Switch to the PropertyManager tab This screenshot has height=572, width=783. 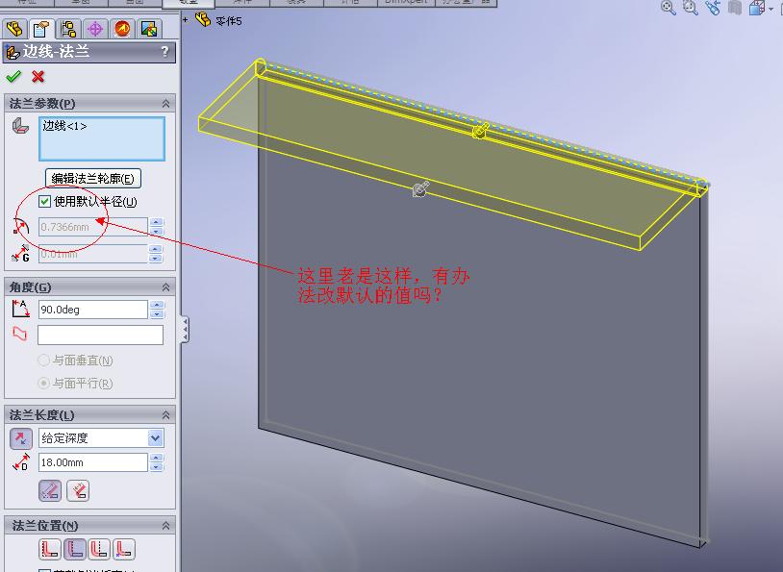[x=41, y=29]
